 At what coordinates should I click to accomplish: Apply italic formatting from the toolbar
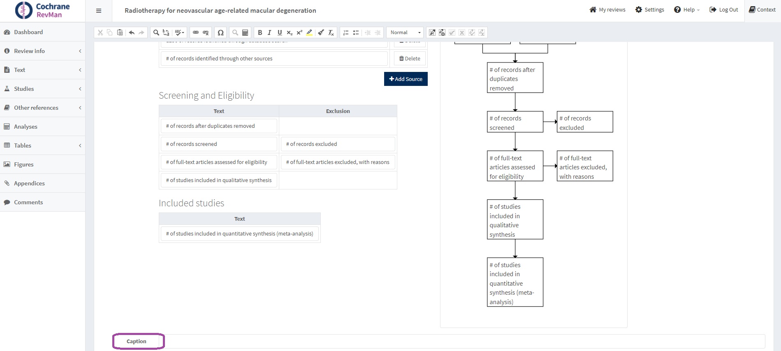coord(270,32)
